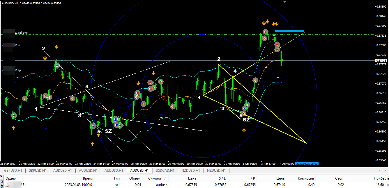The height and width of the screenshot is (188, 389).
Task: Click the commission value -0.40
Action: [x=310, y=185]
